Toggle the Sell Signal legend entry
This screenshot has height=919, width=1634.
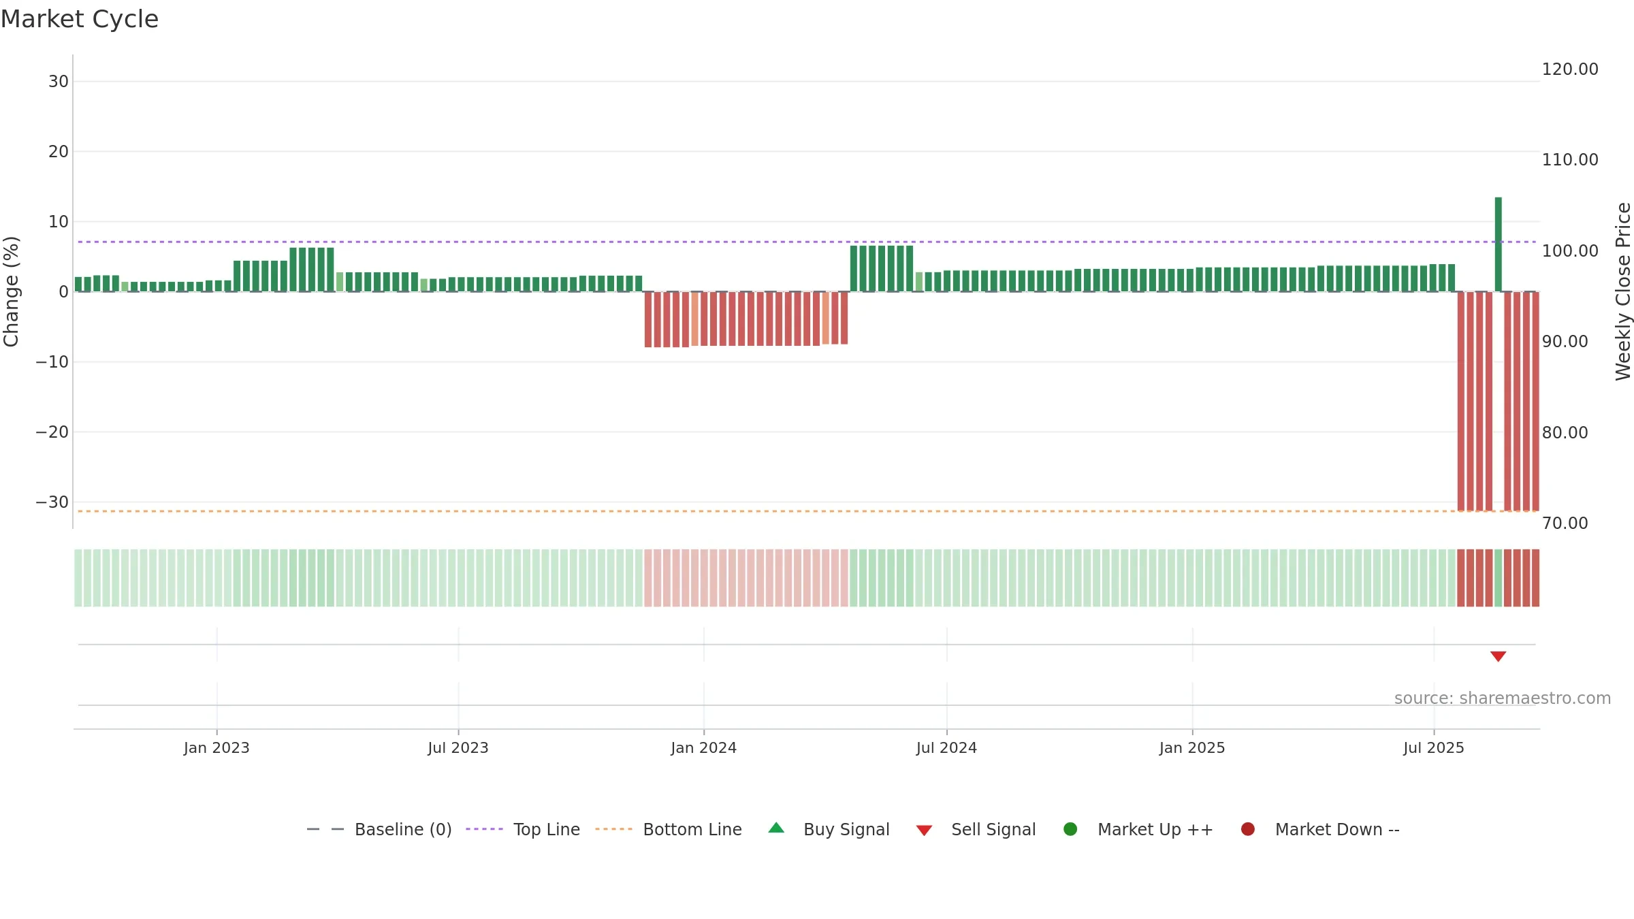[976, 829]
